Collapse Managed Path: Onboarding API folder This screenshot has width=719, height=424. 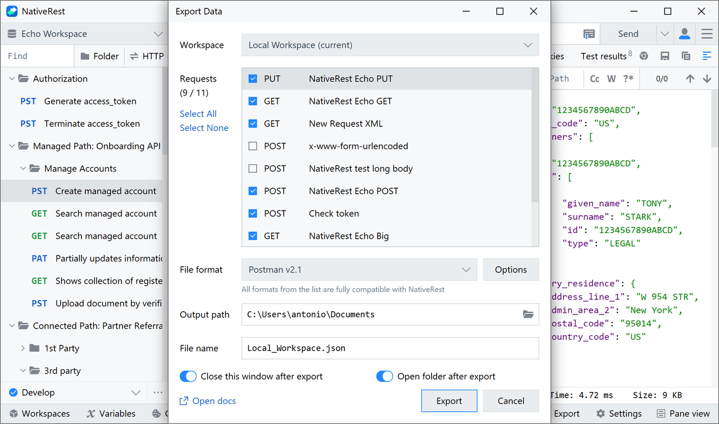[12, 146]
